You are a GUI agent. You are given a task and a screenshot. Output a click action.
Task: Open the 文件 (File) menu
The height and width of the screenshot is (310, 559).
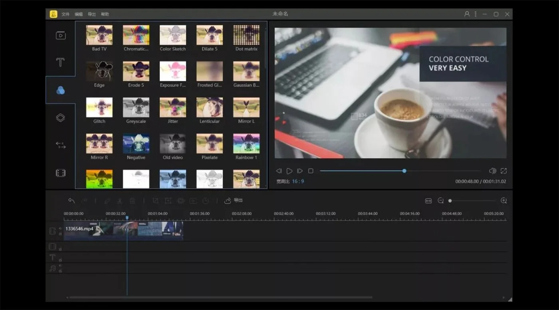coord(65,14)
